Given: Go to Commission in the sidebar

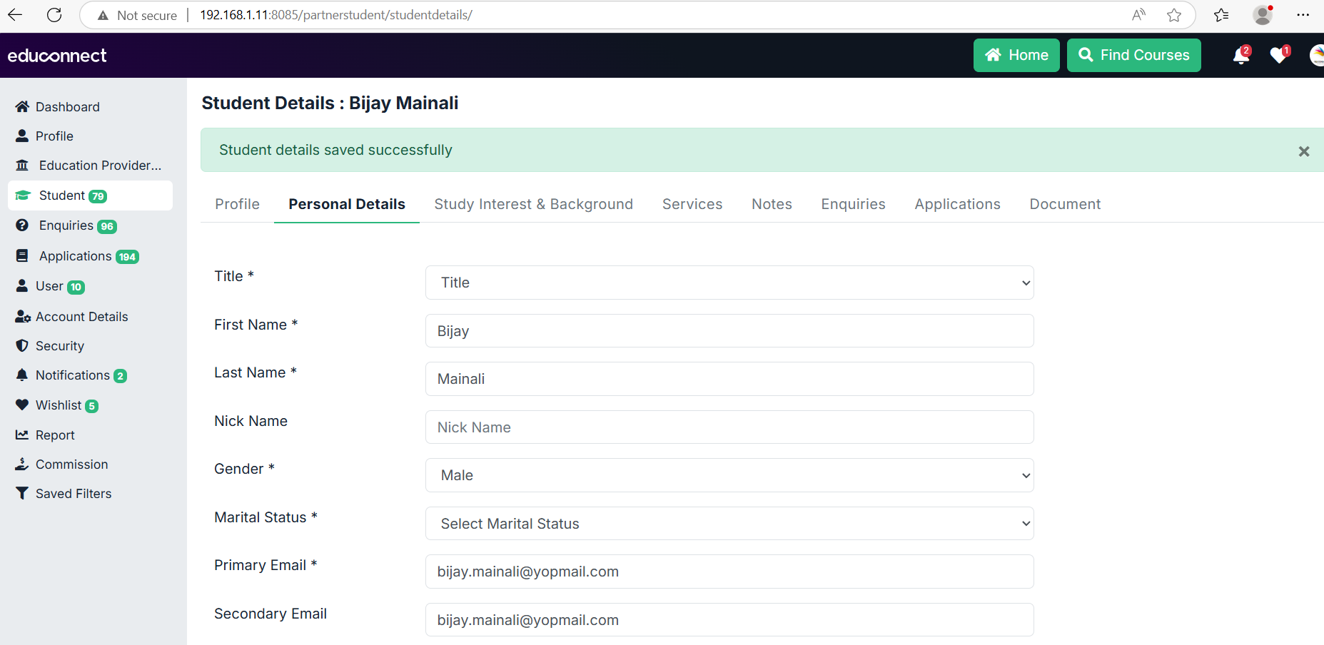Looking at the screenshot, I should (71, 464).
